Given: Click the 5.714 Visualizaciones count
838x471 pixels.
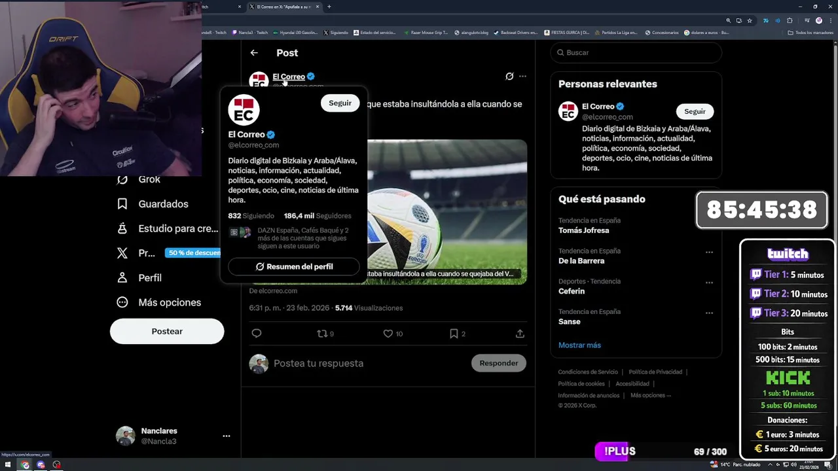Looking at the screenshot, I should [x=369, y=308].
